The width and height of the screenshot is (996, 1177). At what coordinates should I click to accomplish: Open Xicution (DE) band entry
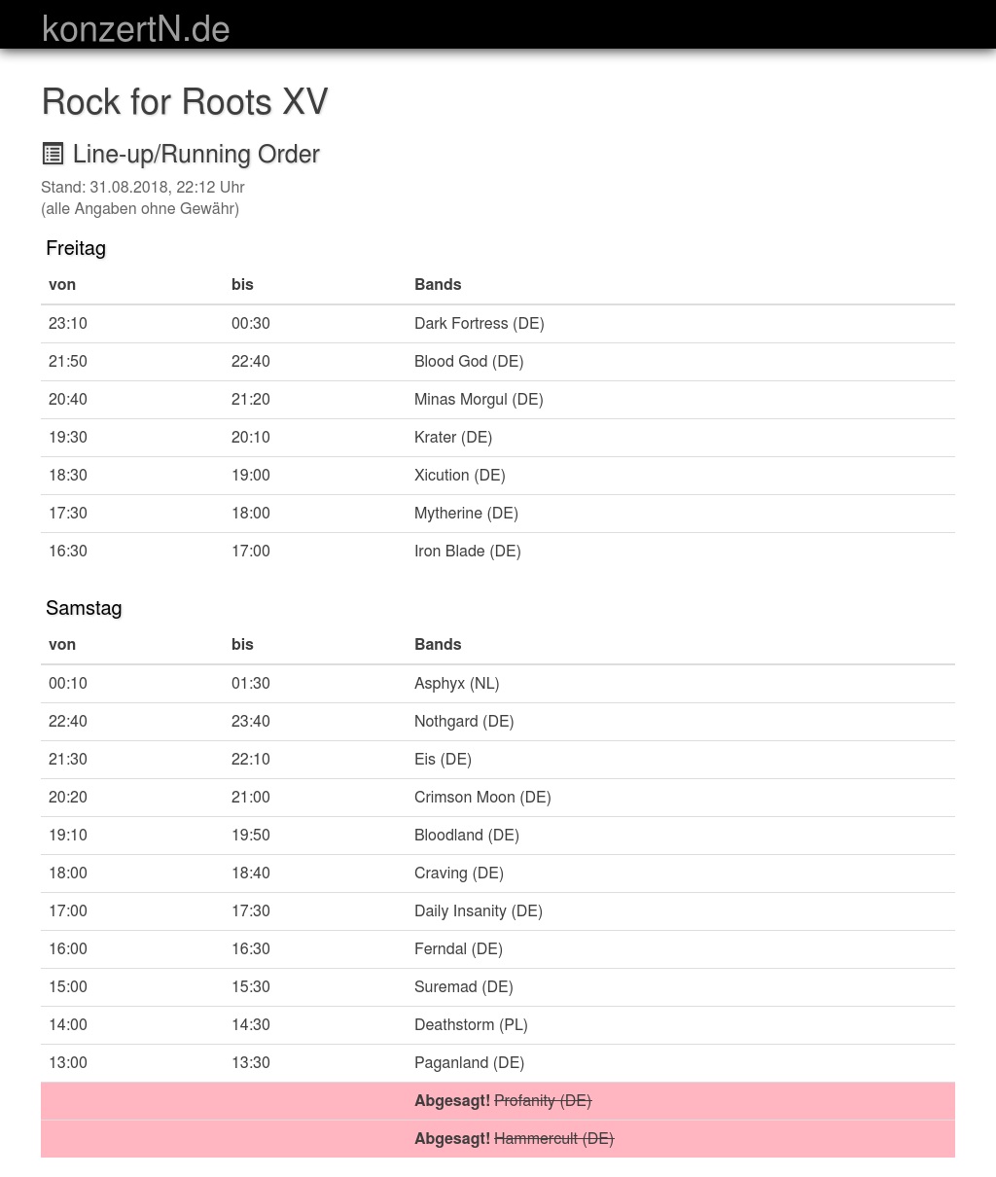[x=459, y=476]
